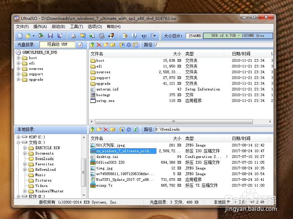This screenshot has width=293, height=219.
Task: Expand the sources folder in disc tree
Action: click(x=18, y=69)
